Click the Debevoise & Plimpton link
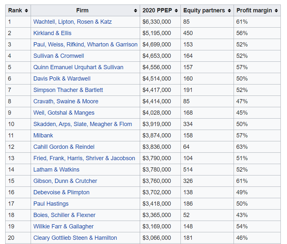Viewport: 287px width, 244px height. tap(61, 192)
